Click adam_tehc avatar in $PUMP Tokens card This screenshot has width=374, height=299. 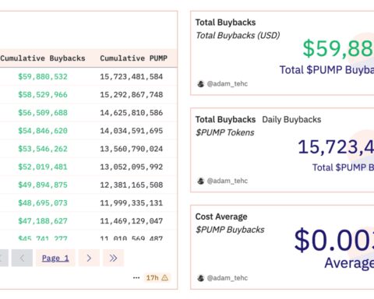(200, 181)
